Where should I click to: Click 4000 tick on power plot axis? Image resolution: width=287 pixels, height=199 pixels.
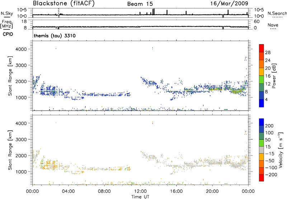point(21,49)
